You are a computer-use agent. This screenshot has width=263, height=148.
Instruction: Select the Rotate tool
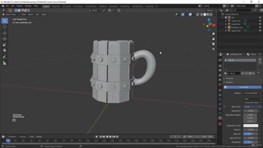tap(5, 39)
